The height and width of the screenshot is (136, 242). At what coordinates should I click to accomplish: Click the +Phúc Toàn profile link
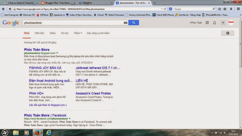(196, 23)
